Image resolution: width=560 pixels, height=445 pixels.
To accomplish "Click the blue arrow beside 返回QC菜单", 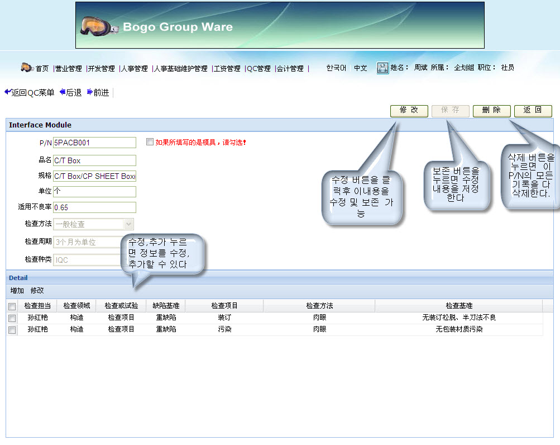I will point(8,92).
